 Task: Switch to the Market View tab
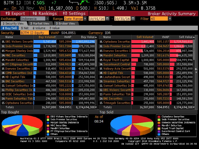tap(39, 23)
